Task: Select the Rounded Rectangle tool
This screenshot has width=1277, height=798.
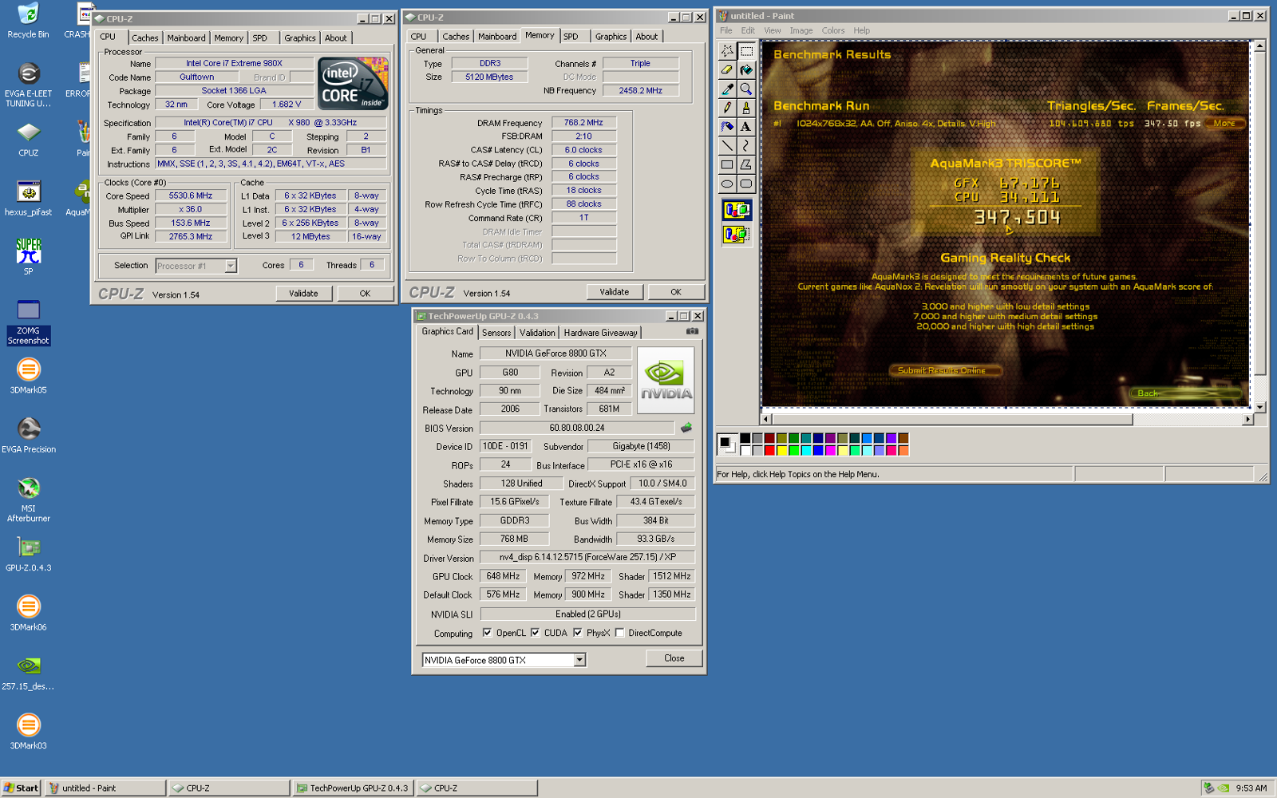Action: (x=746, y=184)
